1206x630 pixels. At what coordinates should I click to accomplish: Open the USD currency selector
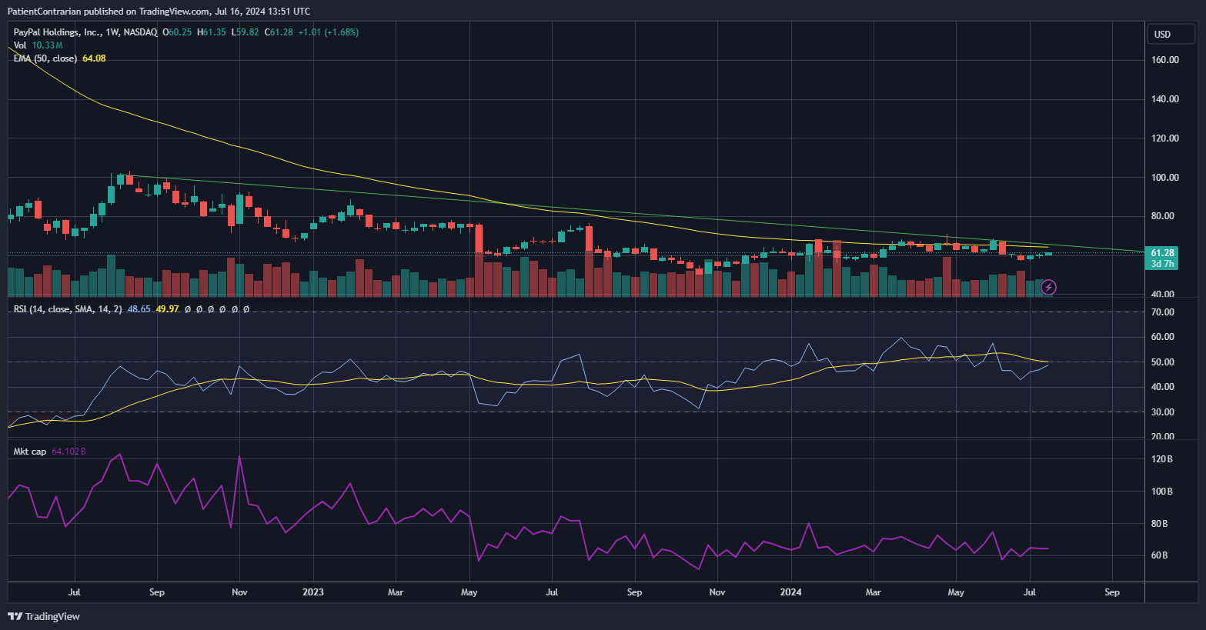1171,34
